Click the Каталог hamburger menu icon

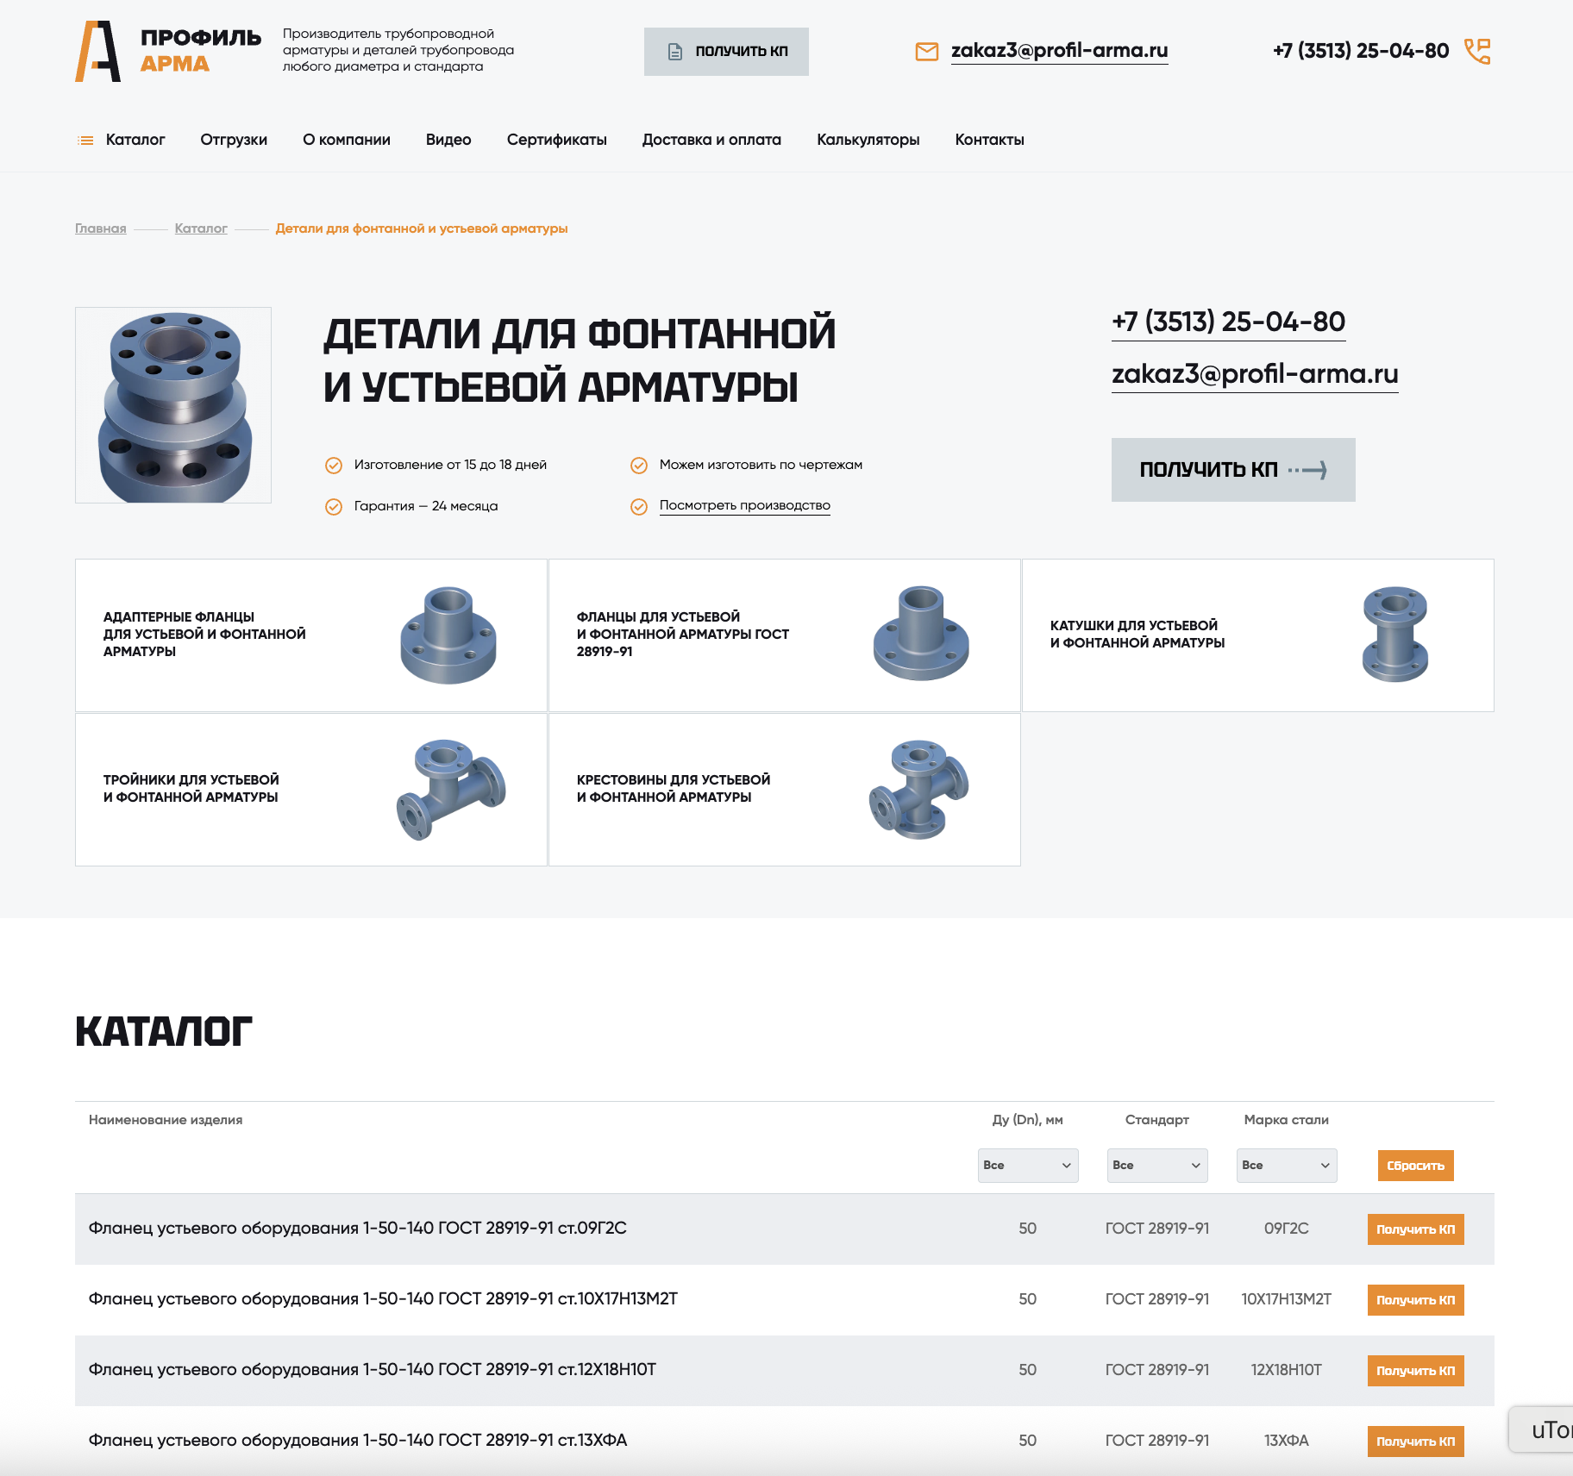point(85,140)
